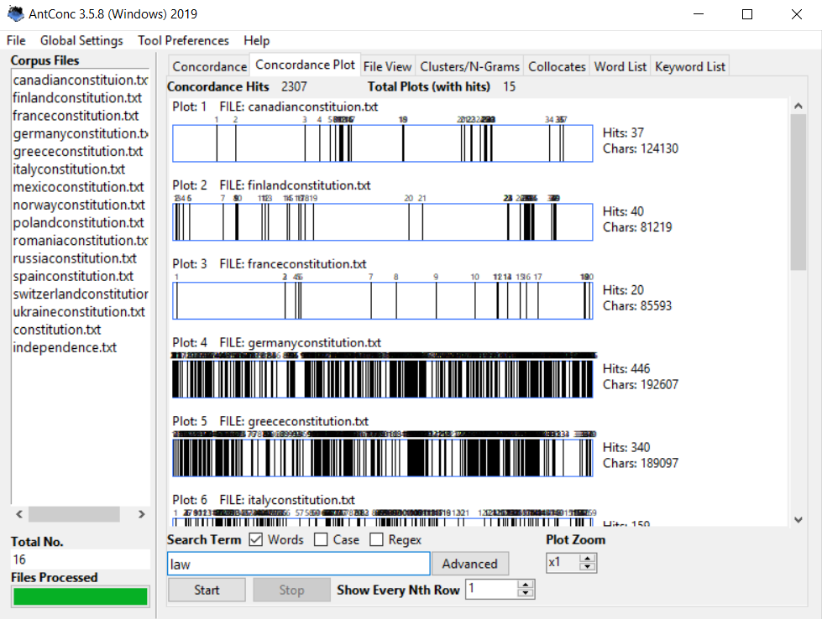Open the File menu
The height and width of the screenshot is (619, 822).
(x=15, y=40)
